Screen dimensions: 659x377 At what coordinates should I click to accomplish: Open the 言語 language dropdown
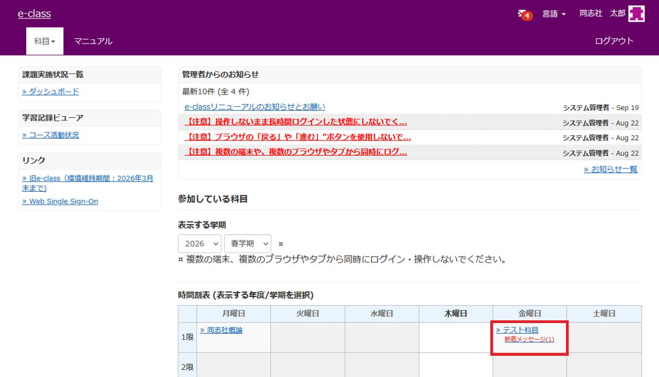pyautogui.click(x=554, y=14)
